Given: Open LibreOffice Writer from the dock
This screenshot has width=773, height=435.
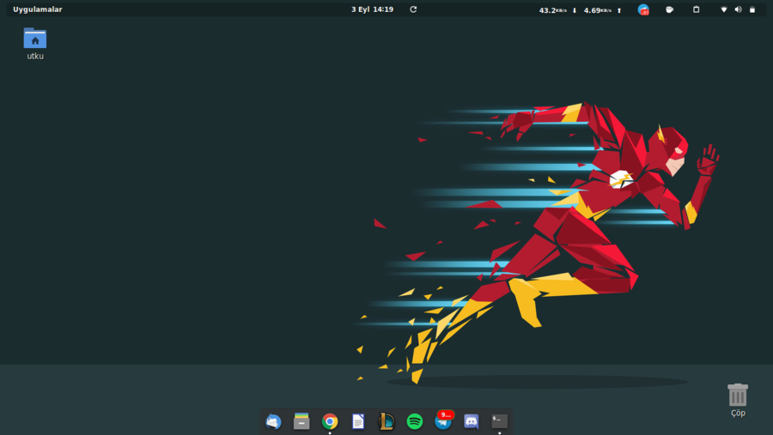Looking at the screenshot, I should tap(358, 421).
